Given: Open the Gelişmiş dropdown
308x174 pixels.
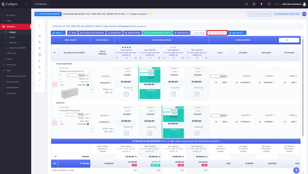Looking at the screenshot, I should (x=59, y=33).
